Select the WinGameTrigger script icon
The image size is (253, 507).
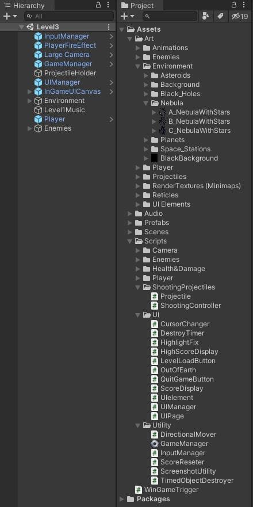(x=139, y=490)
